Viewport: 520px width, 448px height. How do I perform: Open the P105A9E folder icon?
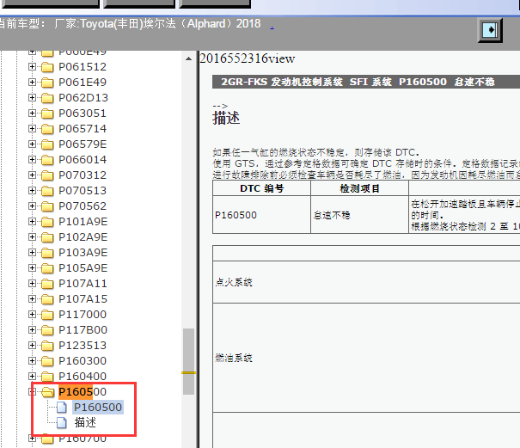click(x=47, y=268)
